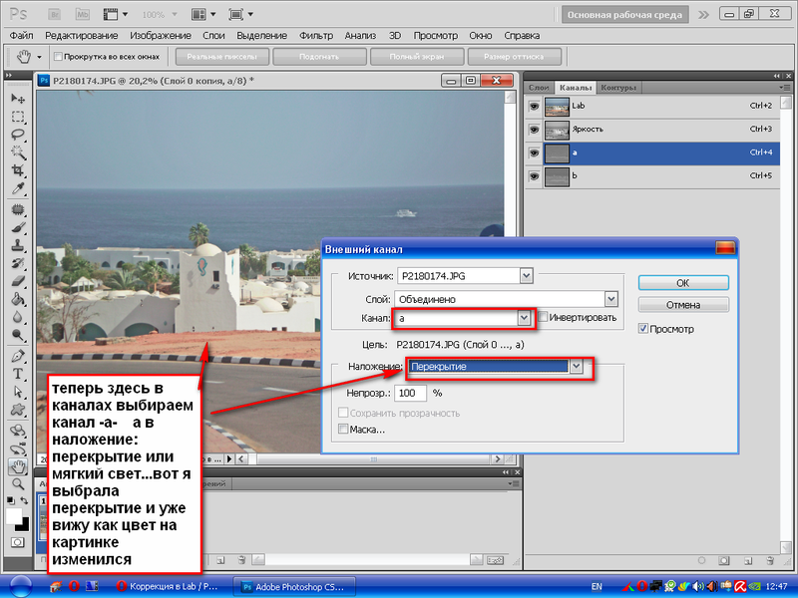Screen dimensions: 798x598
Task: Toggle Quick Mask mode
Action: [18, 542]
